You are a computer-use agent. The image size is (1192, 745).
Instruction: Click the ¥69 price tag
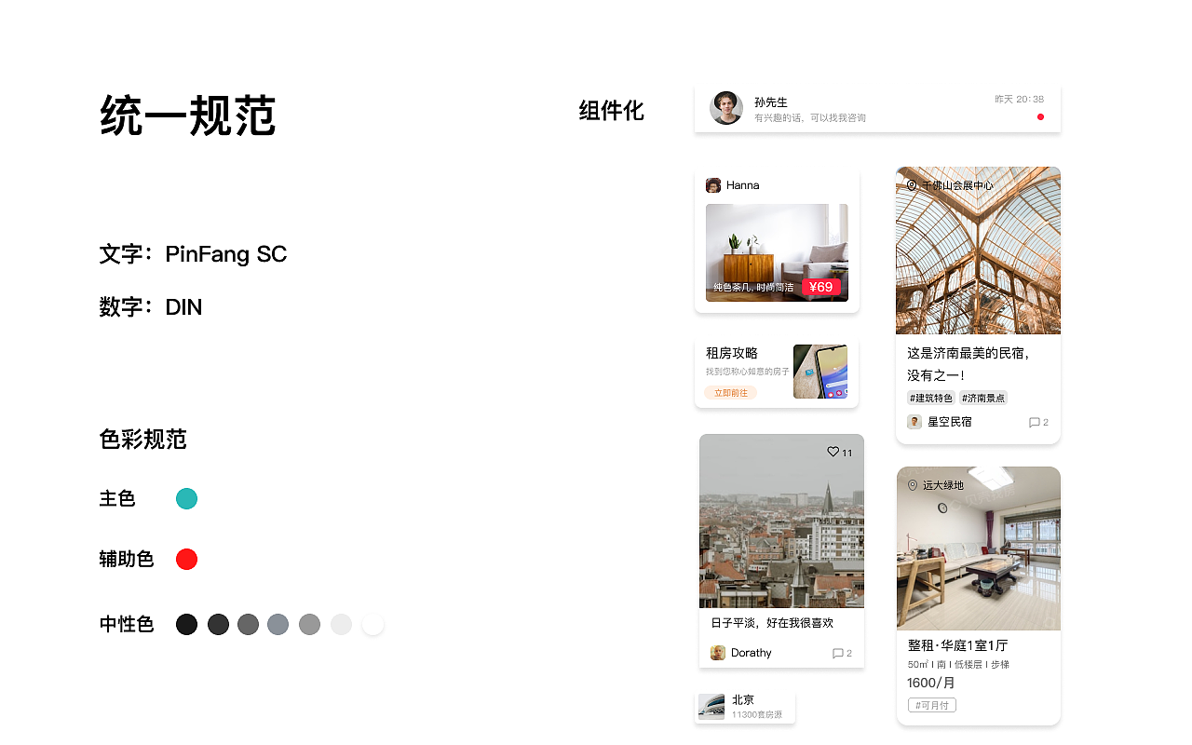pos(821,287)
